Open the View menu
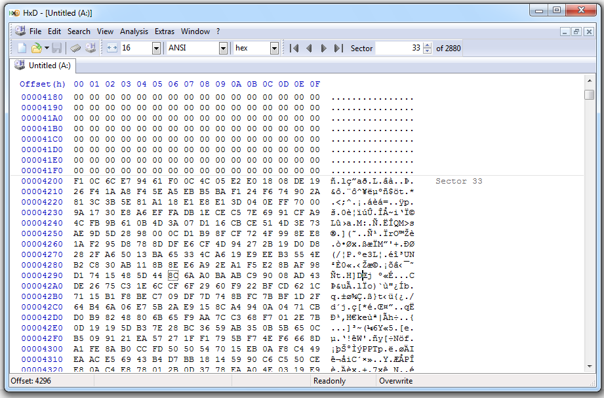604x398 pixels. (105, 31)
